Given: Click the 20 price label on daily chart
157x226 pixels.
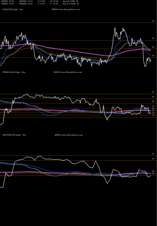Looking at the screenshot, I should point(153,47).
